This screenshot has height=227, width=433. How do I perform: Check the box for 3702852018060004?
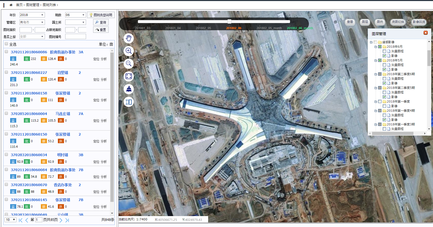6,113
